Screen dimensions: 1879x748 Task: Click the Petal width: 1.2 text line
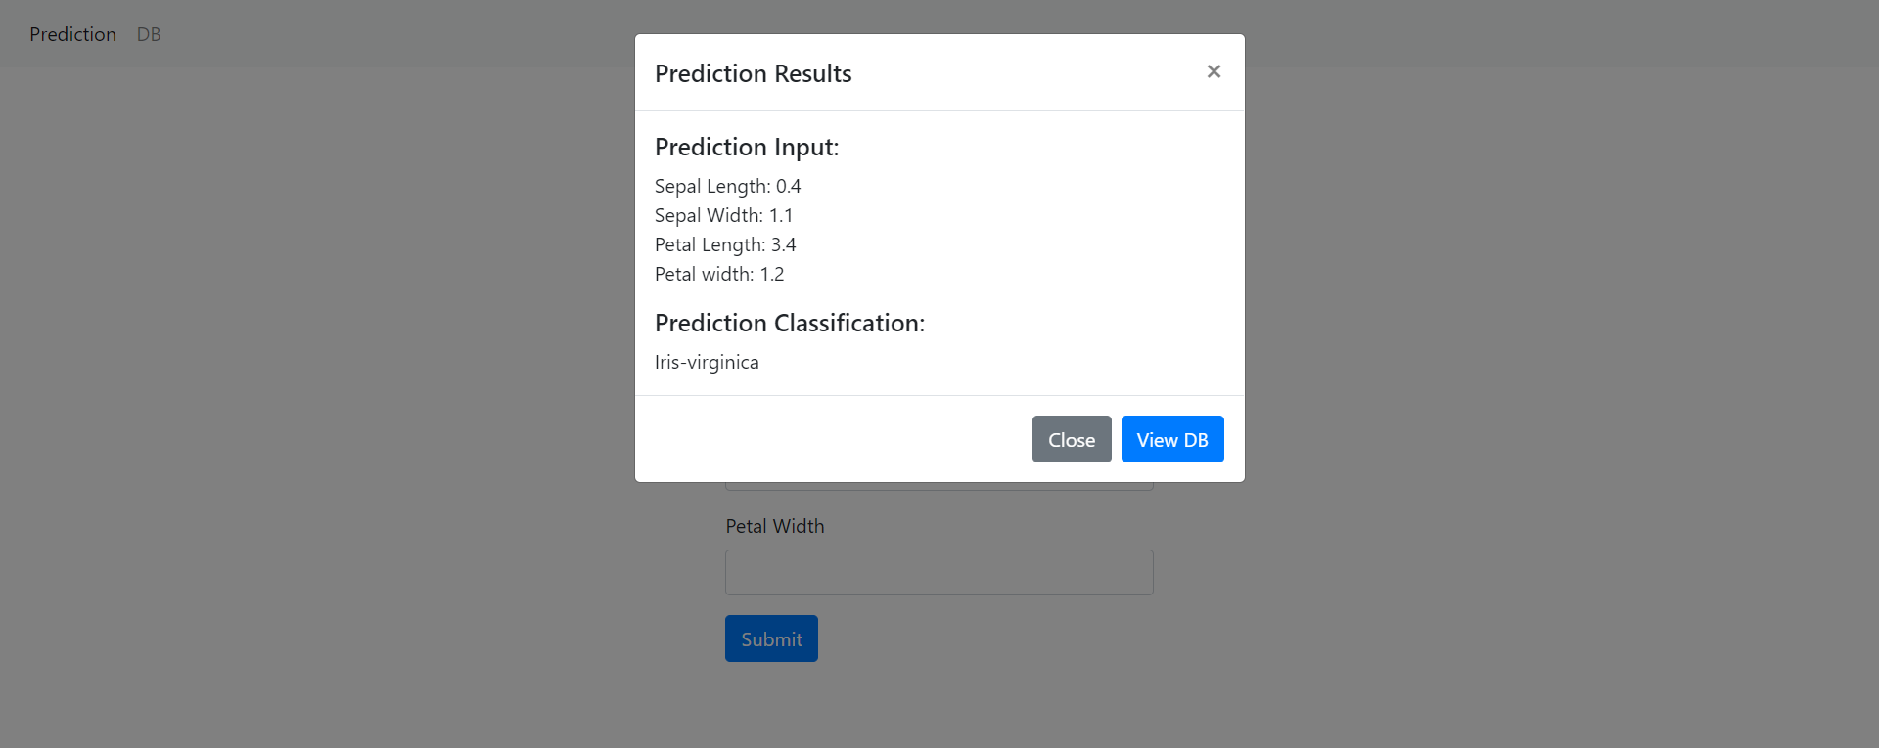(x=719, y=274)
